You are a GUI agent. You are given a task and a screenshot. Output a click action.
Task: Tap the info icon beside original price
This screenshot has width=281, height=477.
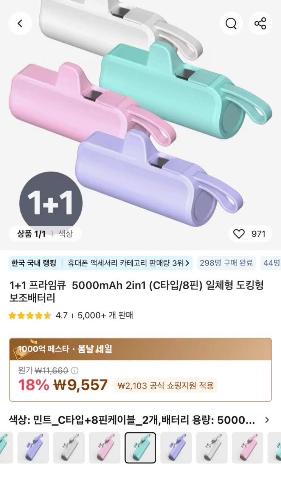tap(75, 370)
